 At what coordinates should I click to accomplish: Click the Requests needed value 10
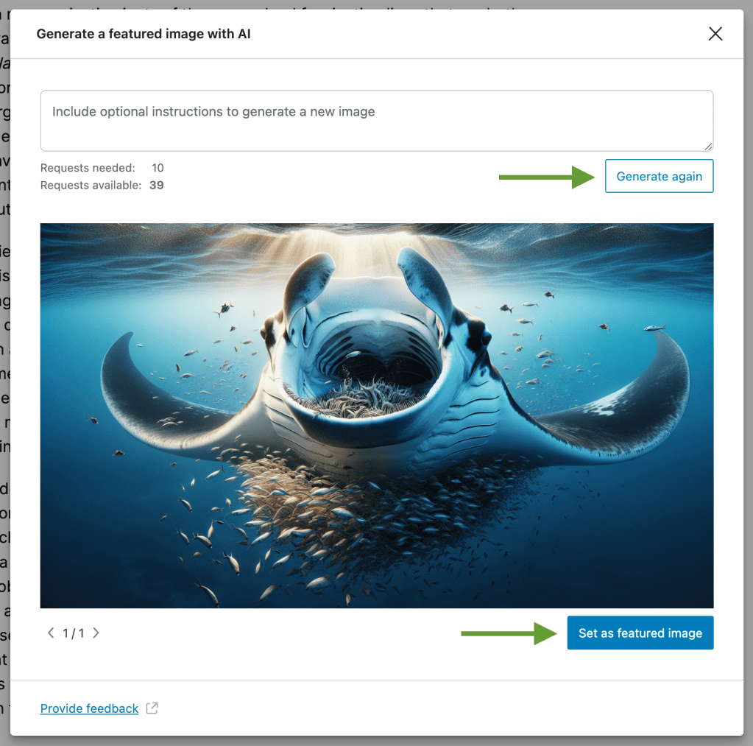(x=158, y=168)
